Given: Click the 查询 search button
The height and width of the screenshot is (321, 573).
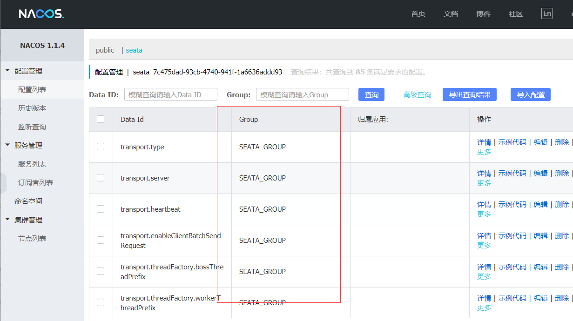Looking at the screenshot, I should click(371, 94).
